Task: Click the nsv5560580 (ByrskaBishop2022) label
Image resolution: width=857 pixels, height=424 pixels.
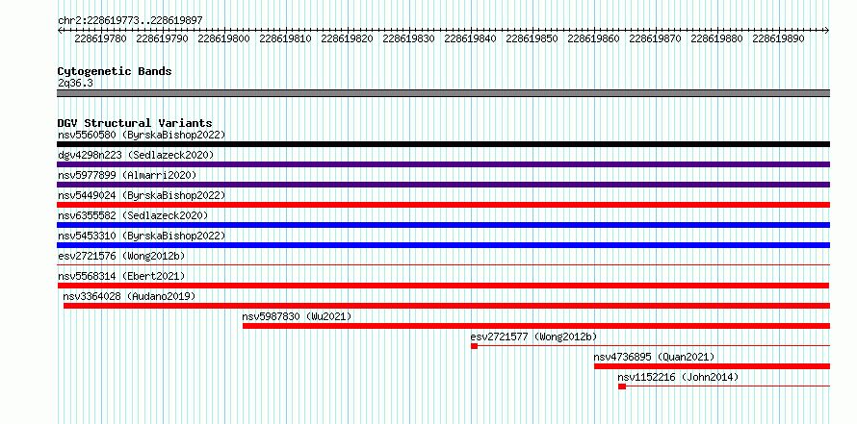Action: [142, 135]
